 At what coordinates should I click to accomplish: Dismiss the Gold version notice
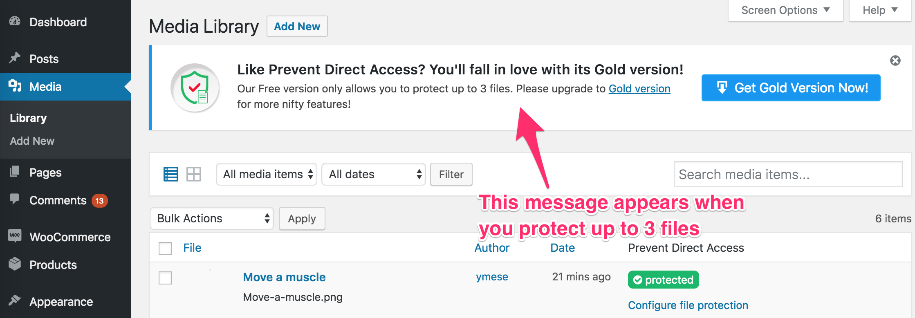895,60
